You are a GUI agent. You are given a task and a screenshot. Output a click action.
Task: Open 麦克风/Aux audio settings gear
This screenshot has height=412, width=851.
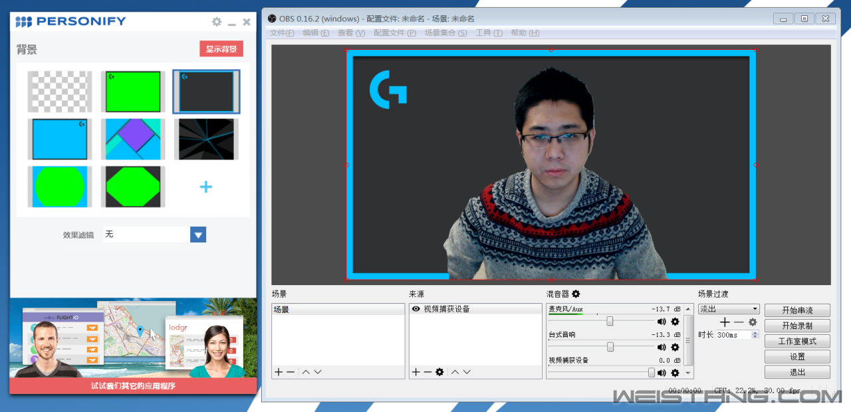675,322
